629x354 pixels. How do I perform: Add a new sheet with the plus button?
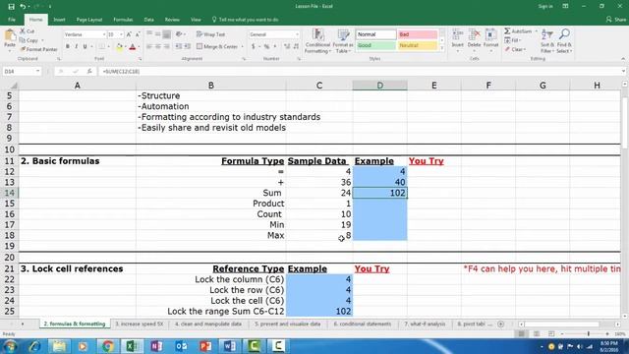tap(500, 324)
